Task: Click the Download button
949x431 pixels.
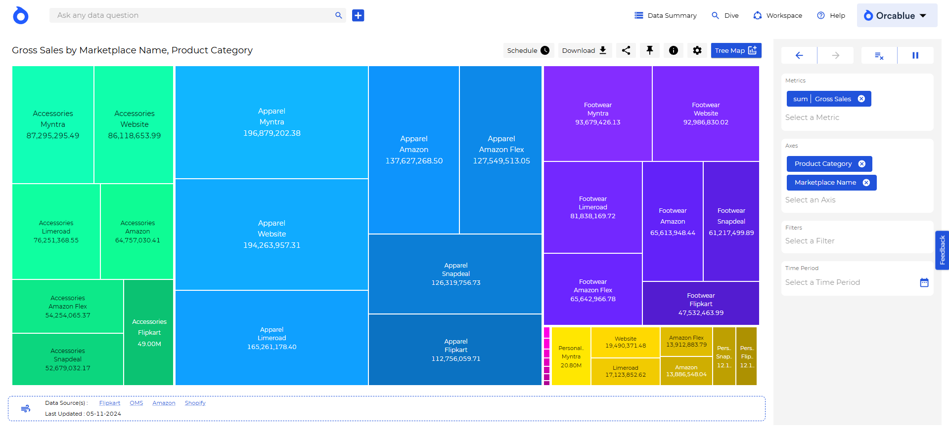Action: pyautogui.click(x=585, y=50)
